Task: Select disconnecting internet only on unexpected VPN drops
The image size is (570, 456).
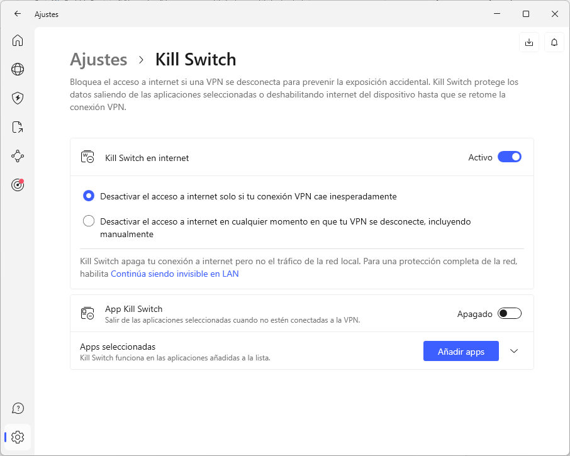Action: click(x=89, y=196)
